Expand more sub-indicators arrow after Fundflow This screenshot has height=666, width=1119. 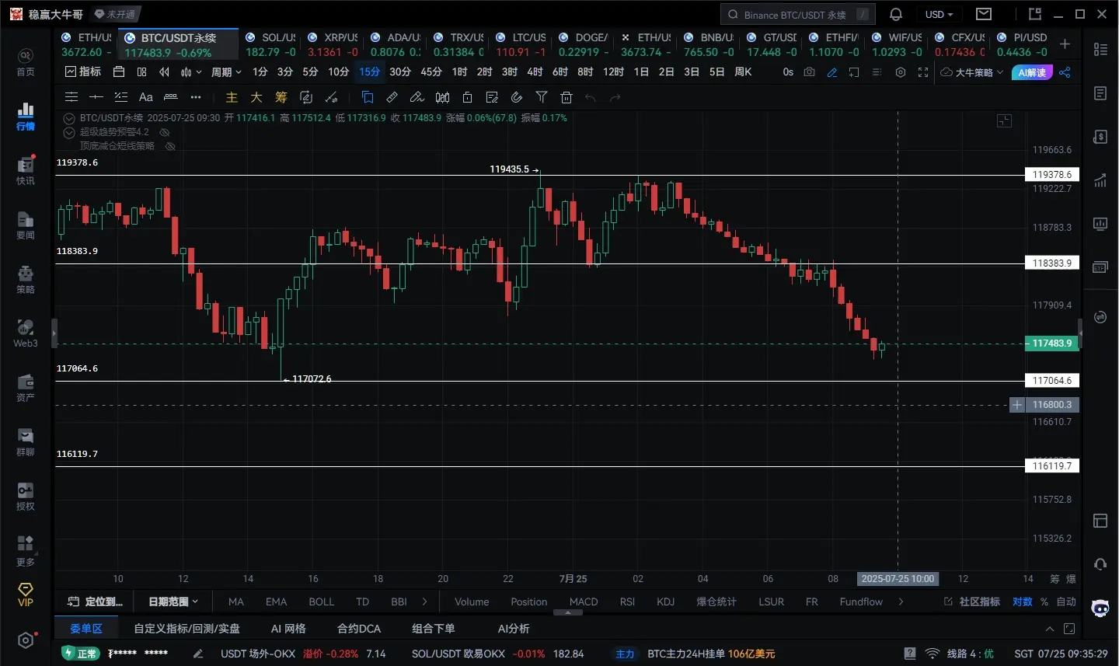[x=901, y=601]
